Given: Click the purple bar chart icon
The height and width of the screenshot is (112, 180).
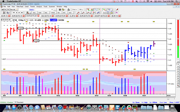Looking at the screenshot, I should pos(117,13).
